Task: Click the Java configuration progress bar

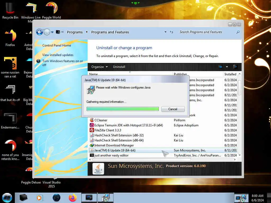Action: [x=123, y=109]
